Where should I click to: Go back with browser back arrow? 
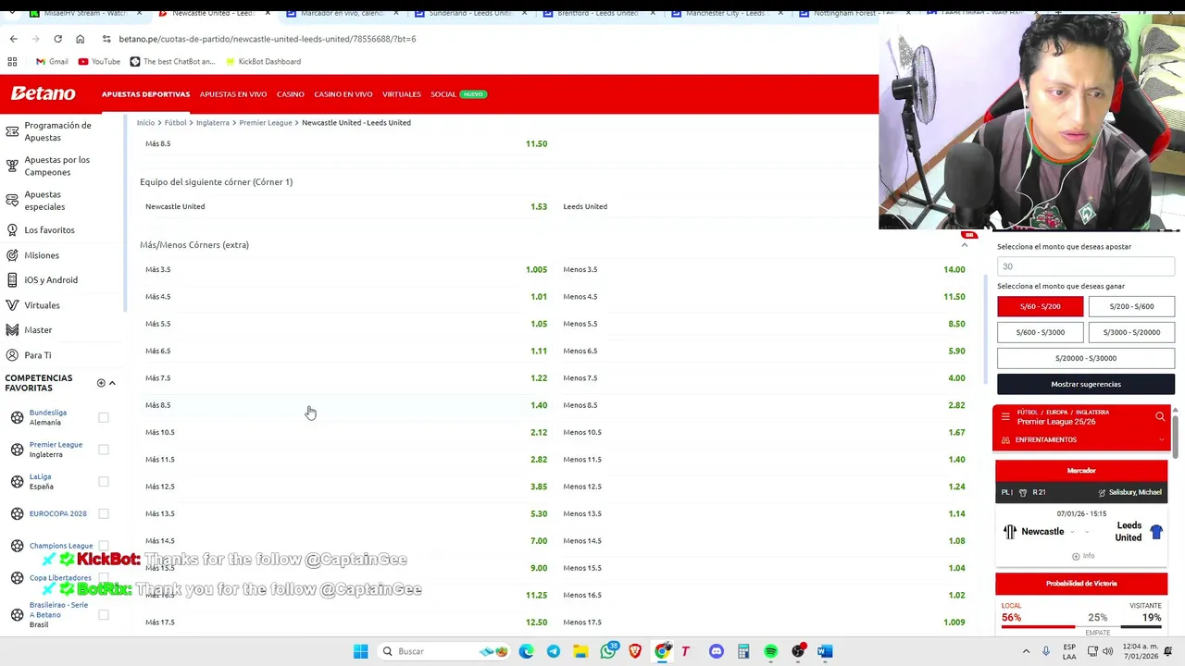(x=13, y=39)
